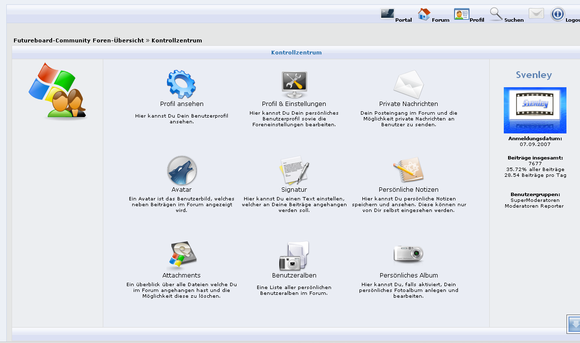
Task: Click the Svenley avatar image
Action: click(x=535, y=110)
